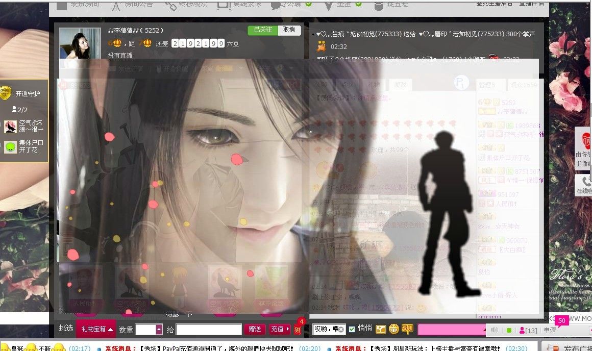Click the 数量 quantity input field
The width and height of the screenshot is (592, 351).
point(145,330)
